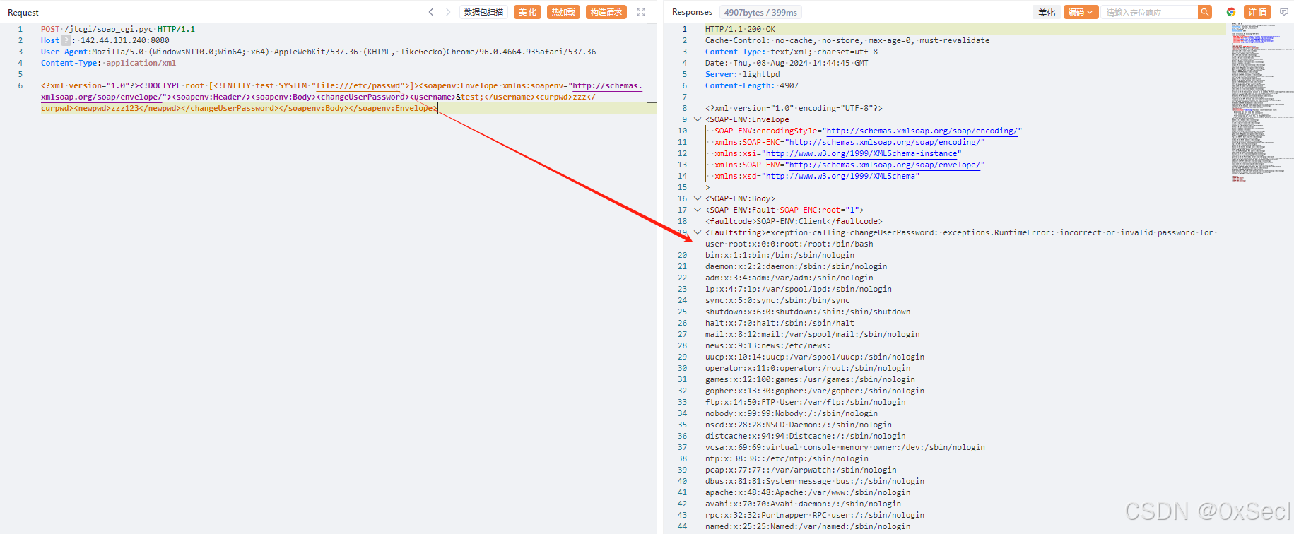Click the Server: lighttpd header line
Screen dimensions: 1294x534
click(743, 74)
